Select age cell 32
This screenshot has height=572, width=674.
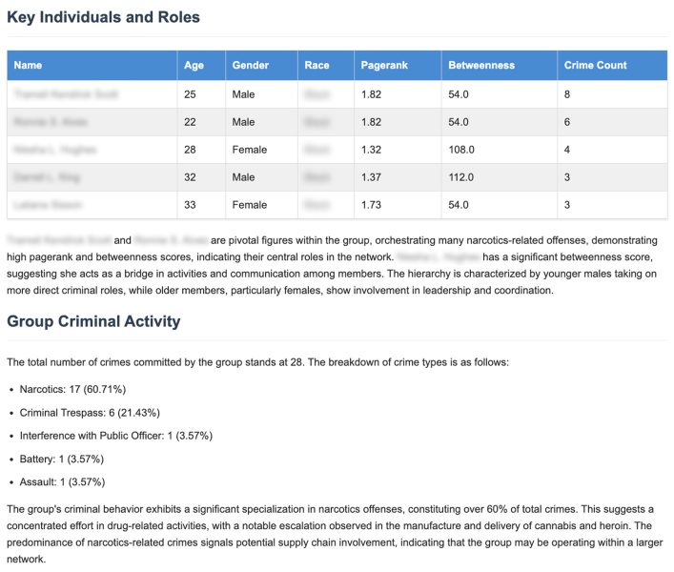(x=190, y=177)
